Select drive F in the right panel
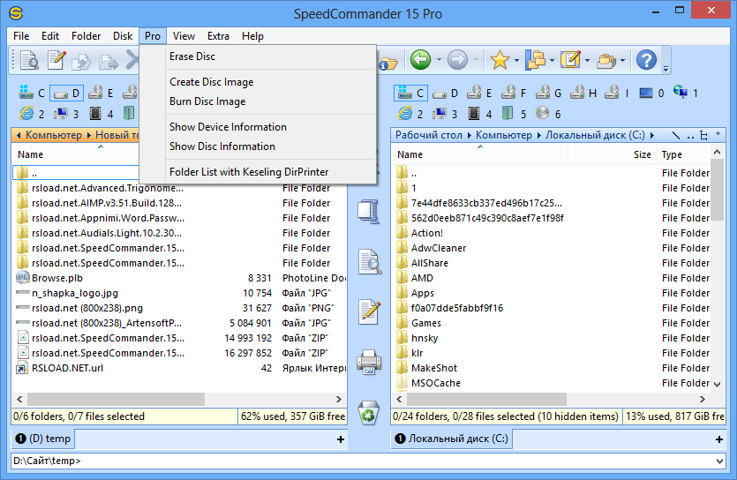Viewport: 737px width, 480px height. click(514, 93)
